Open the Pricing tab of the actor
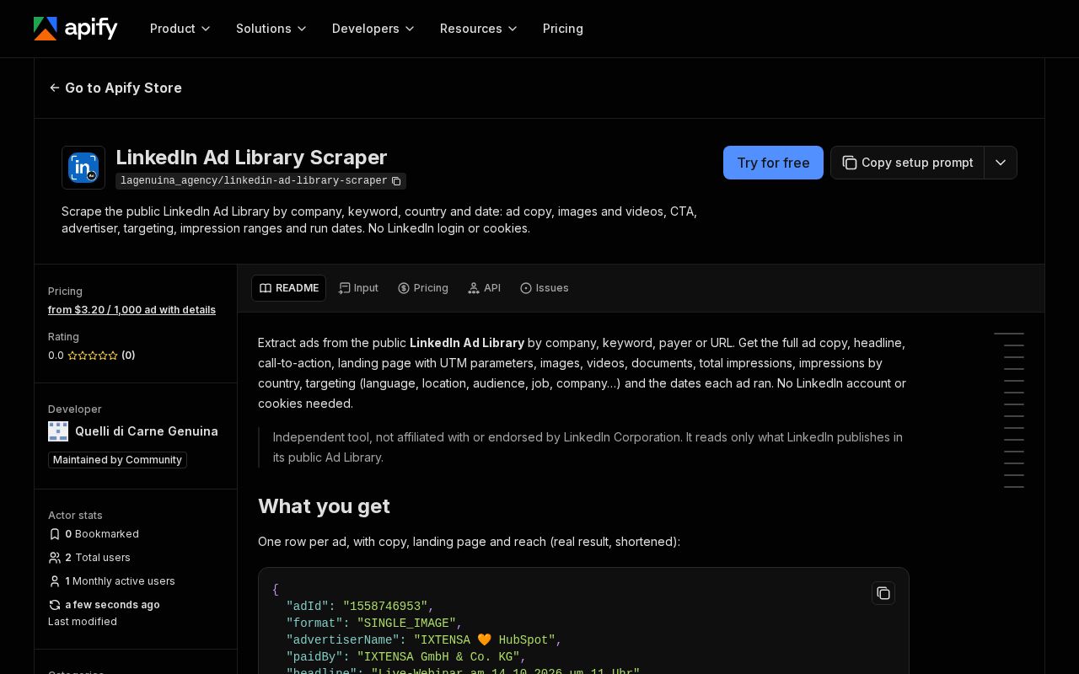This screenshot has width=1079, height=674. tap(423, 288)
